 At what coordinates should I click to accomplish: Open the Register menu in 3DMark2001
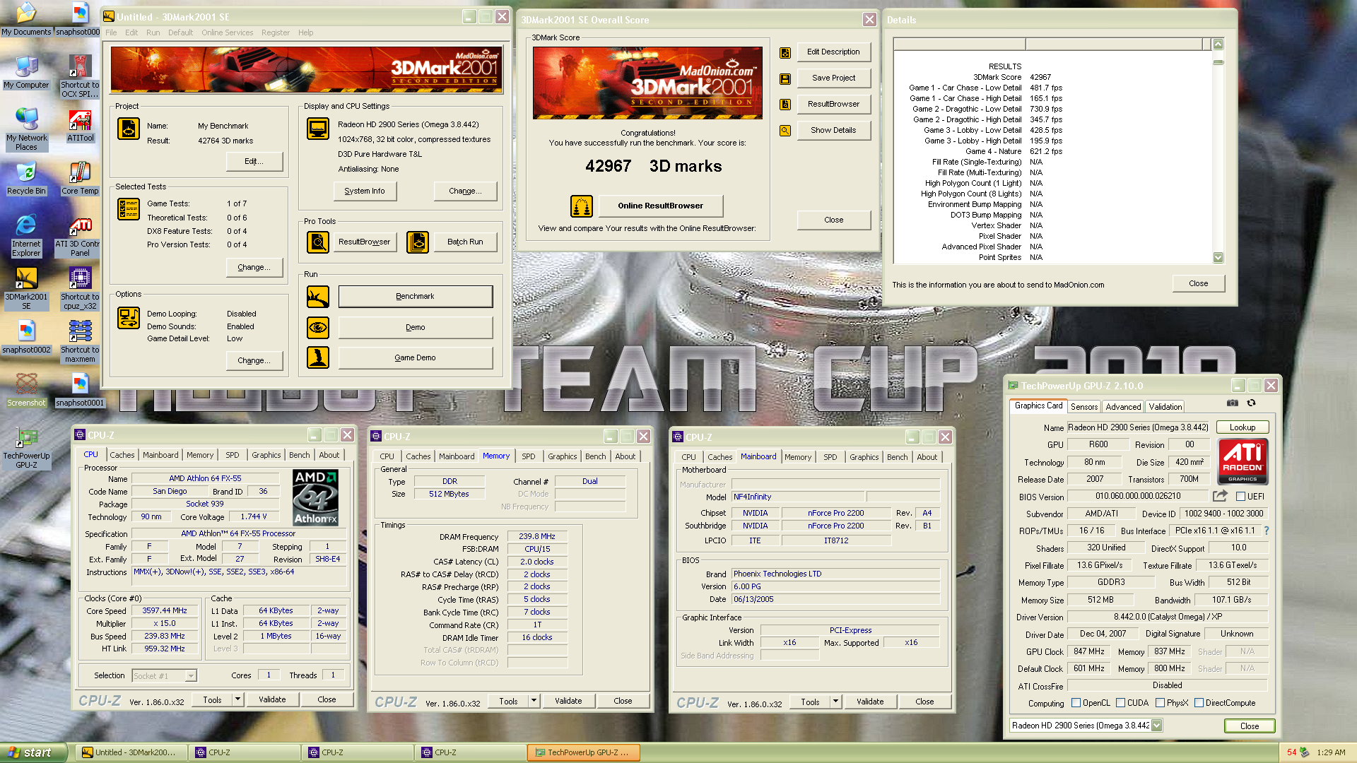275,32
